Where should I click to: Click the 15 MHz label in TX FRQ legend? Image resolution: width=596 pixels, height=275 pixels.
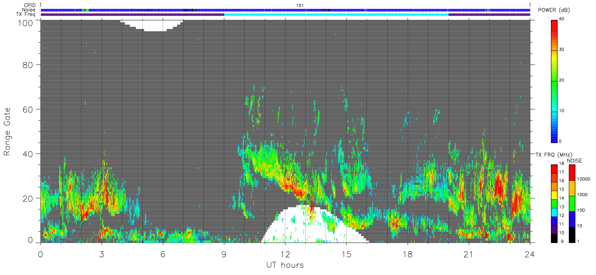562,190
